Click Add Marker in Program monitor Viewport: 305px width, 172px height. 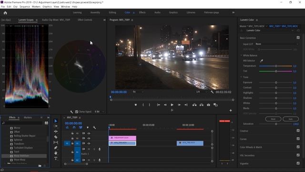pyautogui.click(x=135, y=105)
